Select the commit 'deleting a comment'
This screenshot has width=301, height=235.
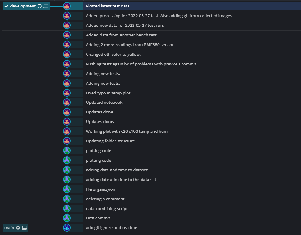coord(105,199)
